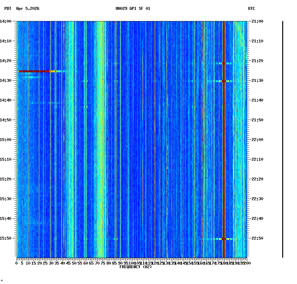The width and height of the screenshot is (297, 284).
Task: Select the 200 Hz frequency tick
Action: (247, 263)
